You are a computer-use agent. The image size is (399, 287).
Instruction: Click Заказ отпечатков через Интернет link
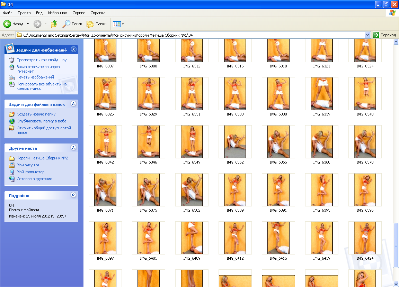[38, 69]
